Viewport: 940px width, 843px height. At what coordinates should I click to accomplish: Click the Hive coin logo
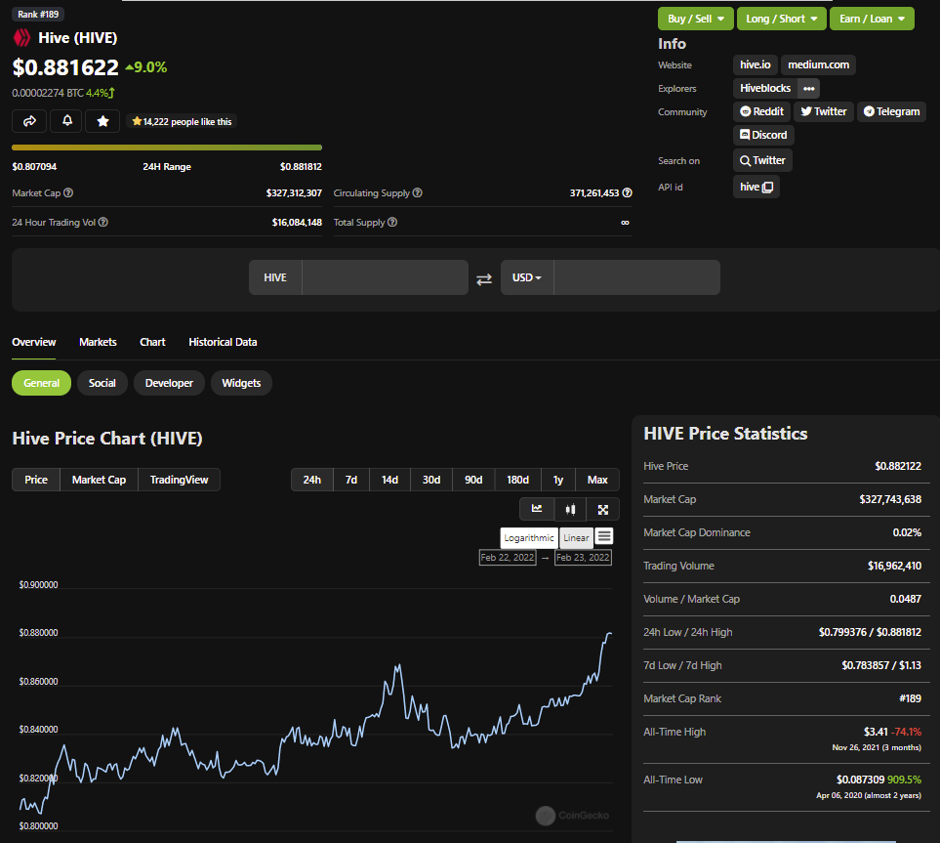[21, 38]
